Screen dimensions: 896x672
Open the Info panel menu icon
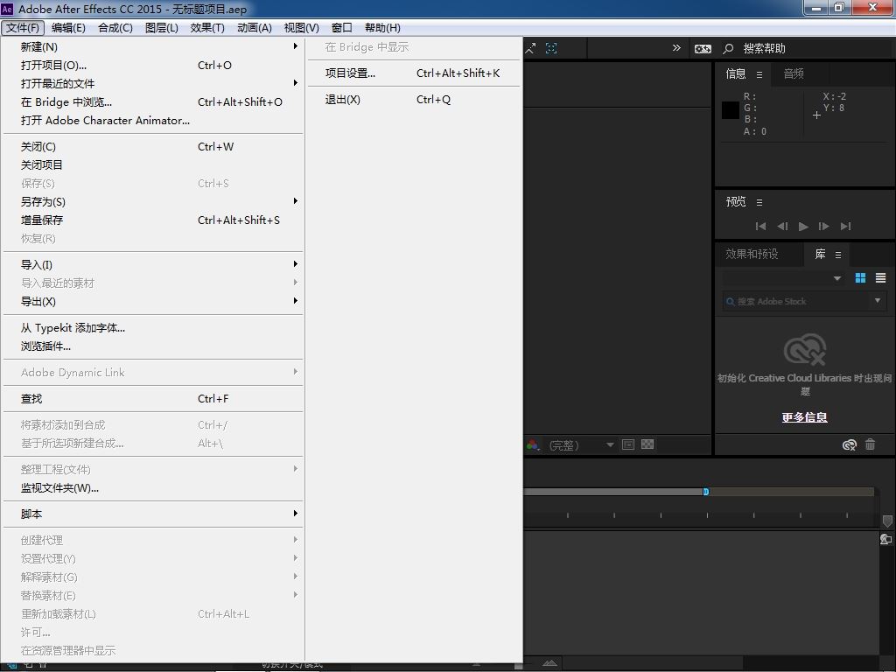[x=759, y=74]
